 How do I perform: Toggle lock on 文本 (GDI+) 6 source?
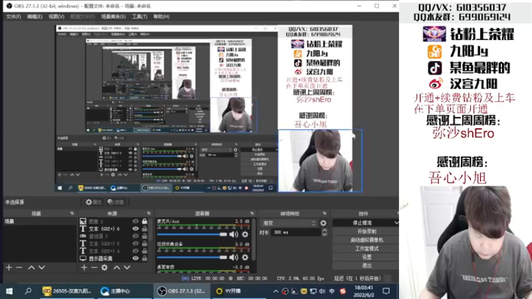(x=144, y=229)
